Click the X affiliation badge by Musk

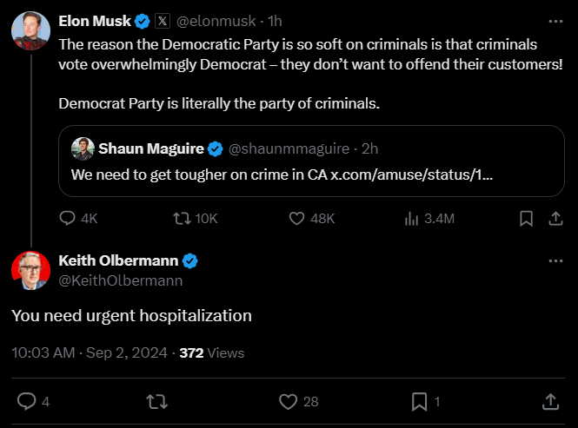(x=162, y=20)
